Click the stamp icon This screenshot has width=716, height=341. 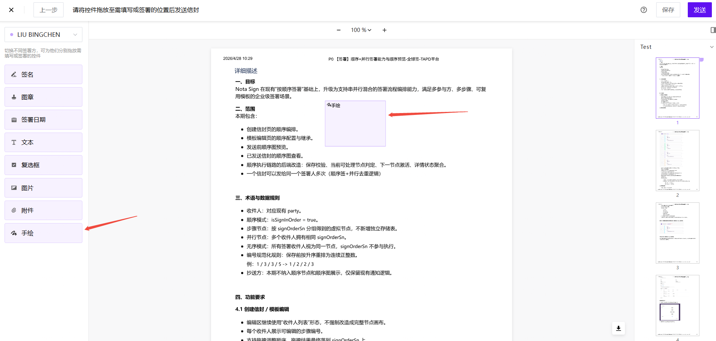pyautogui.click(x=14, y=97)
